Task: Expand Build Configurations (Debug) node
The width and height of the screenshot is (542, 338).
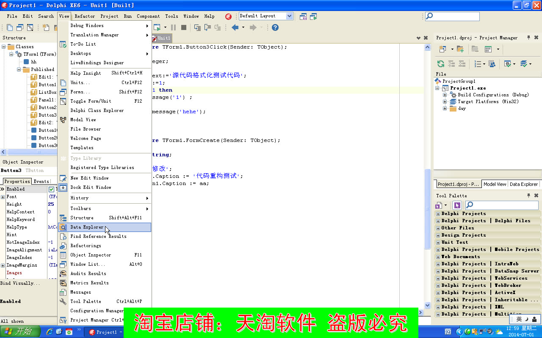Action: pos(445,95)
